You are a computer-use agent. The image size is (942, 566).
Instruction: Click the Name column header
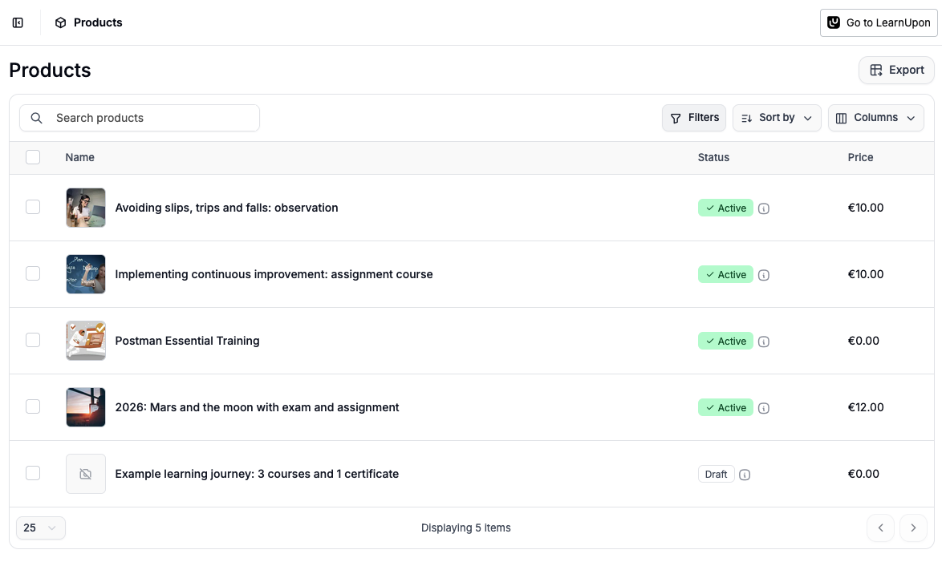point(80,157)
